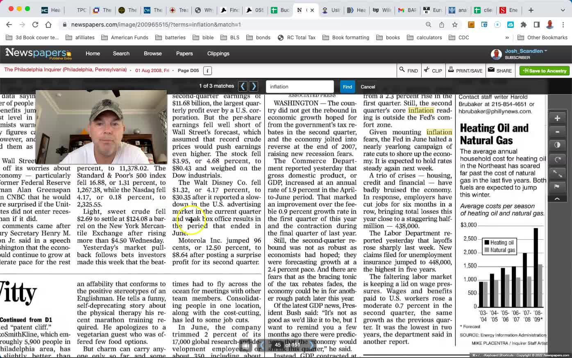The image size is (572, 358).
Task: Click the Newspapers logo
Action: 38,53
